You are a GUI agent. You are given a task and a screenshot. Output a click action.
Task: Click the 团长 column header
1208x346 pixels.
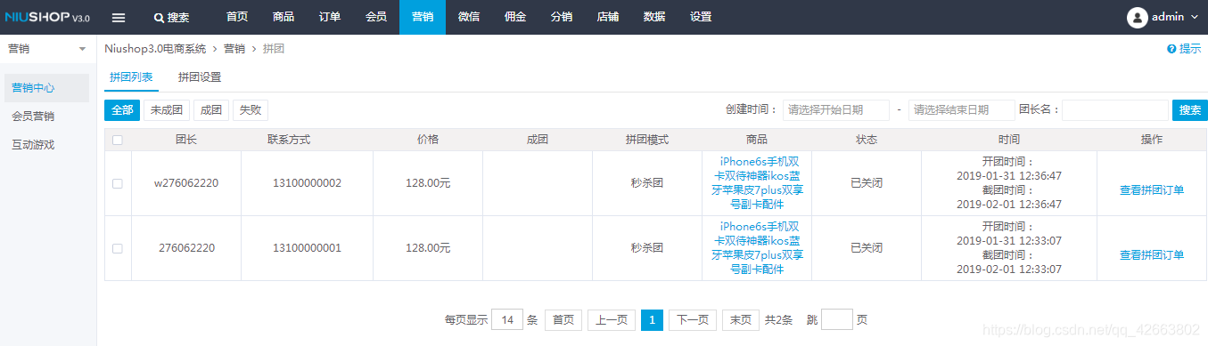click(186, 140)
